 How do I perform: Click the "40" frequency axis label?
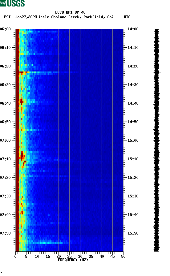102,257
